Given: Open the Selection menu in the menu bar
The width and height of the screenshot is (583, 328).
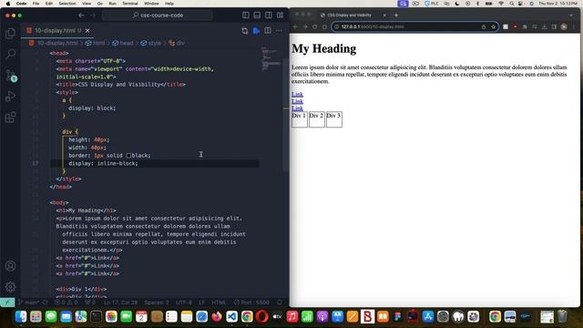Looking at the screenshot, I should click(67, 4).
